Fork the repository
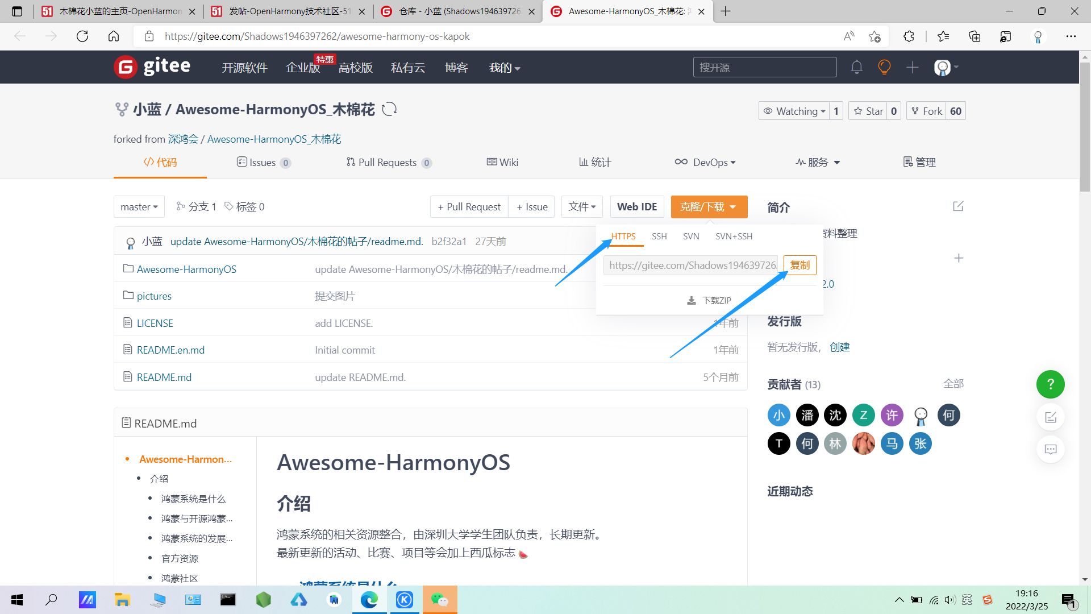1091x614 pixels. click(x=926, y=111)
